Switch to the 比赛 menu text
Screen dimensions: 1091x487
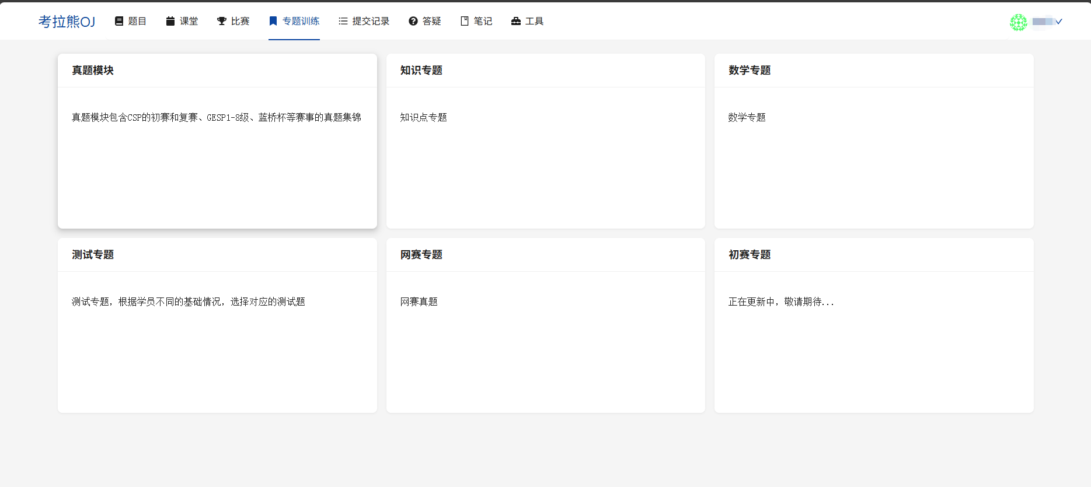pyautogui.click(x=240, y=21)
